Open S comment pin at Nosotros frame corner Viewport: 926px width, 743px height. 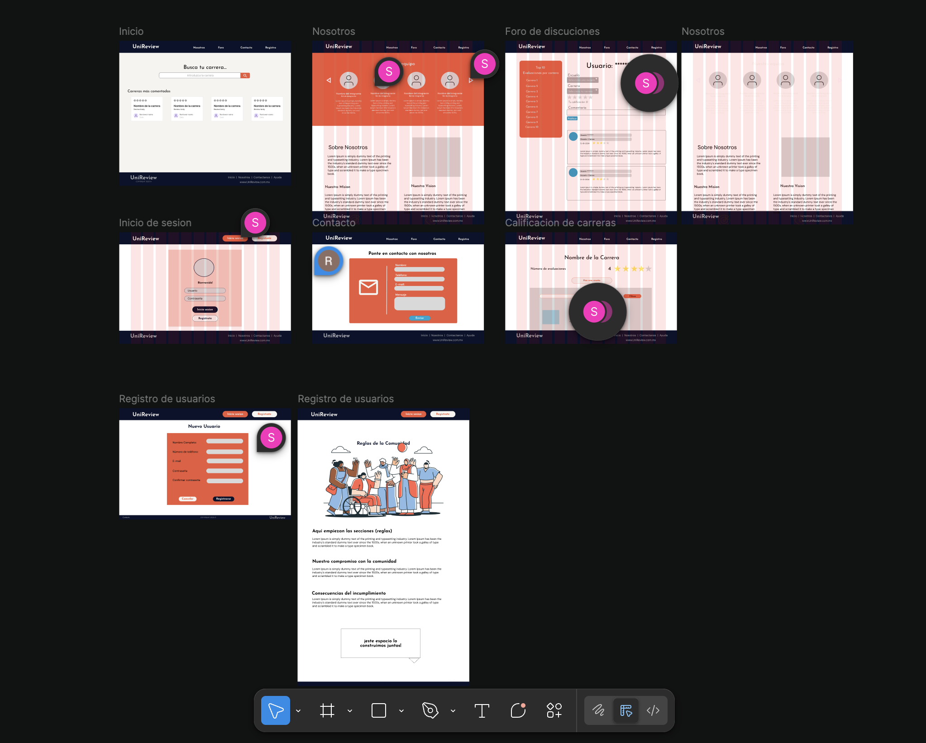[485, 64]
